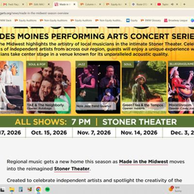Switch to the 'Column' browser tab
The height and width of the screenshot is (194, 194).
[90, 4]
